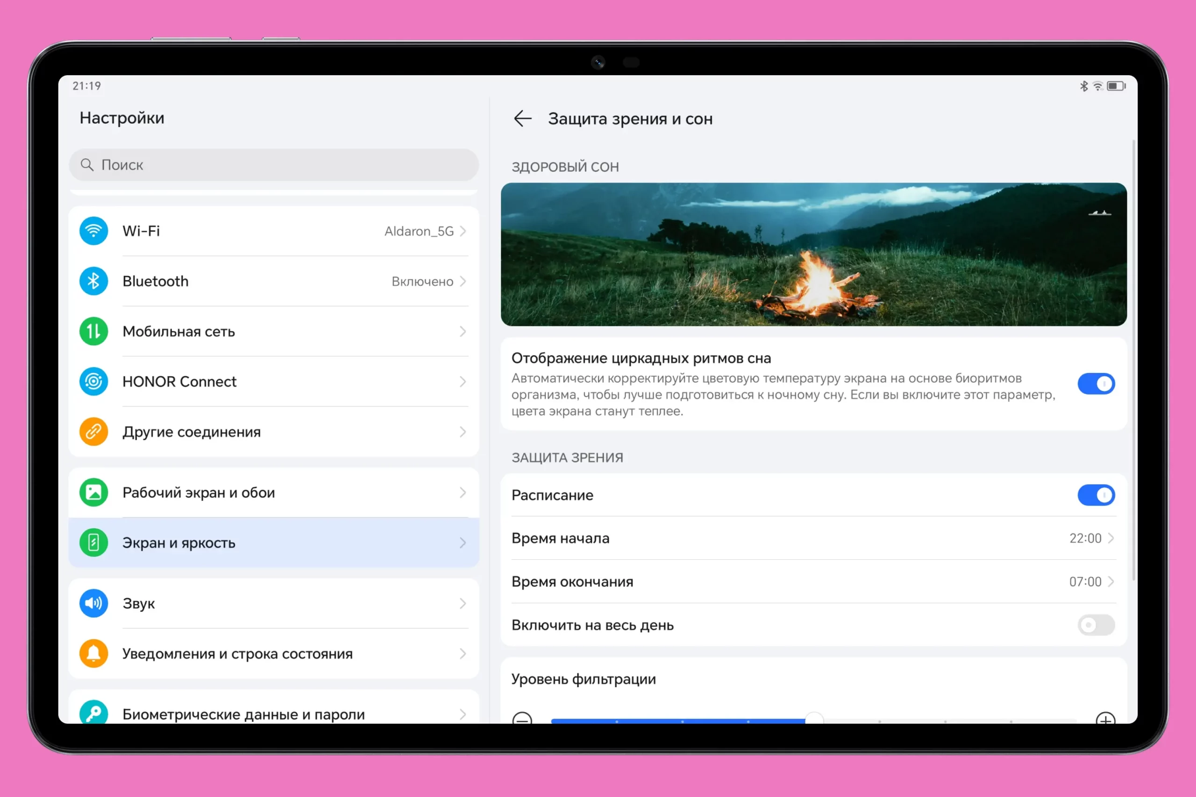The height and width of the screenshot is (797, 1196).
Task: Click the Wi-Fi settings icon
Action: (93, 231)
